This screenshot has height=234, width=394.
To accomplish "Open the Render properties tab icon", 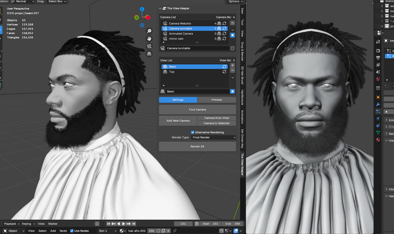I will point(378,51).
